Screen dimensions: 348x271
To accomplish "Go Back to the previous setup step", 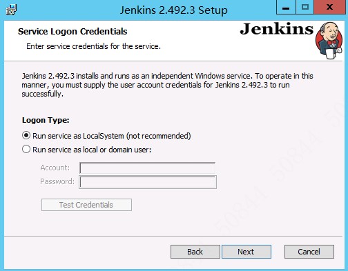I will pyautogui.click(x=195, y=252).
